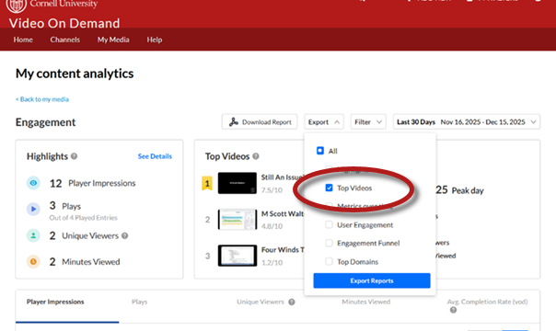556x331 pixels.
Task: Open the Last 30 Days date range picker
Action: tap(467, 121)
